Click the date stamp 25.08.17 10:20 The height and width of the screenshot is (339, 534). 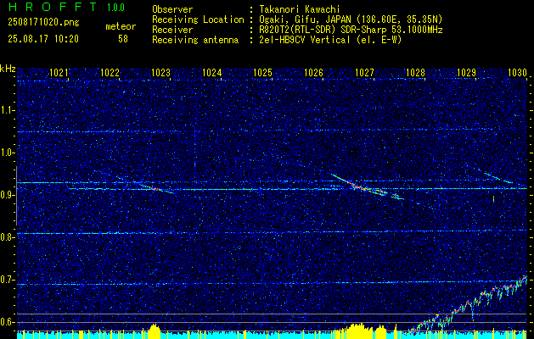(43, 39)
